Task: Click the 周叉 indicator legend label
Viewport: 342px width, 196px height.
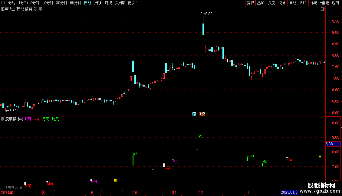Action: 56,119
